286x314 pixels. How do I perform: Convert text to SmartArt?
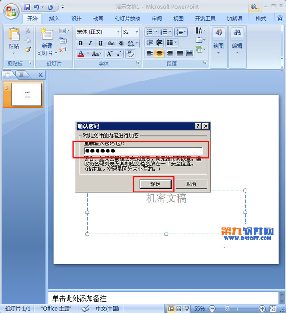[200, 49]
